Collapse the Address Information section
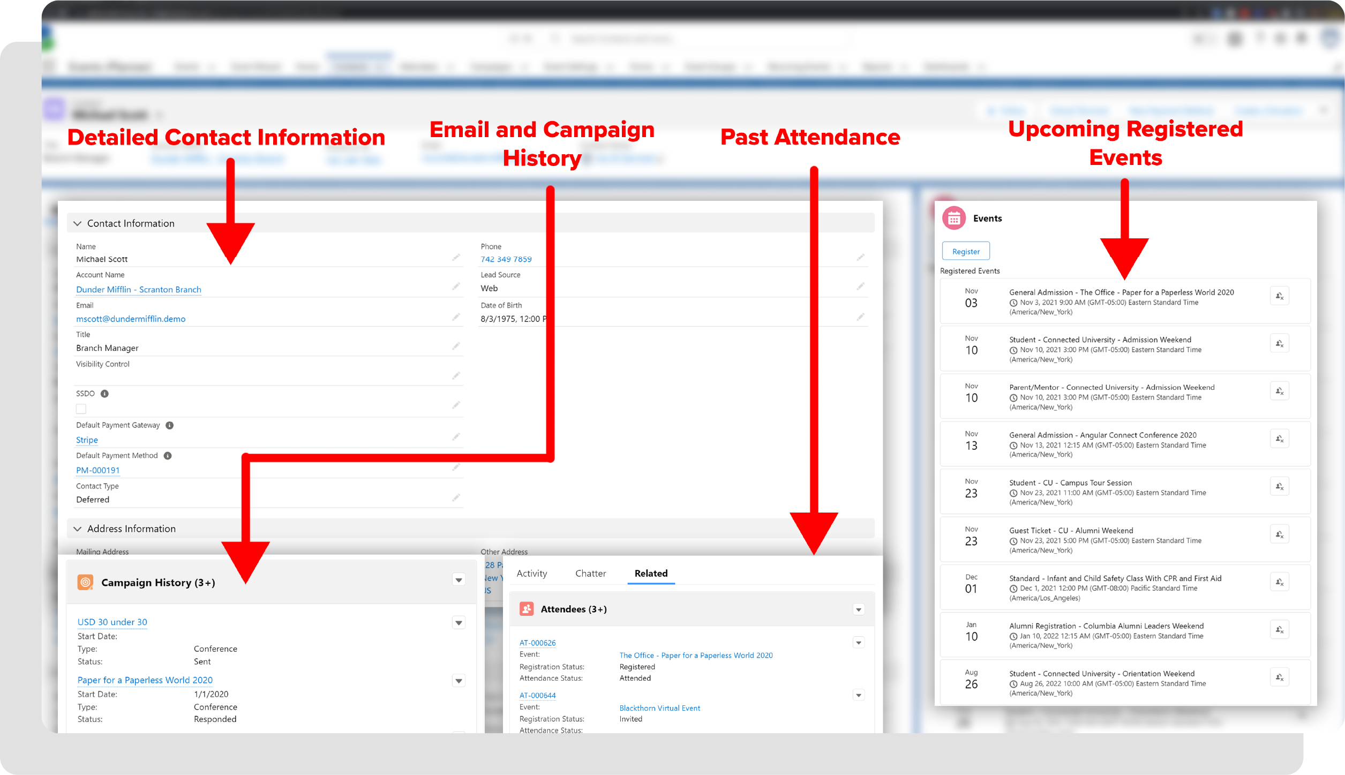1345x775 pixels. [x=78, y=529]
